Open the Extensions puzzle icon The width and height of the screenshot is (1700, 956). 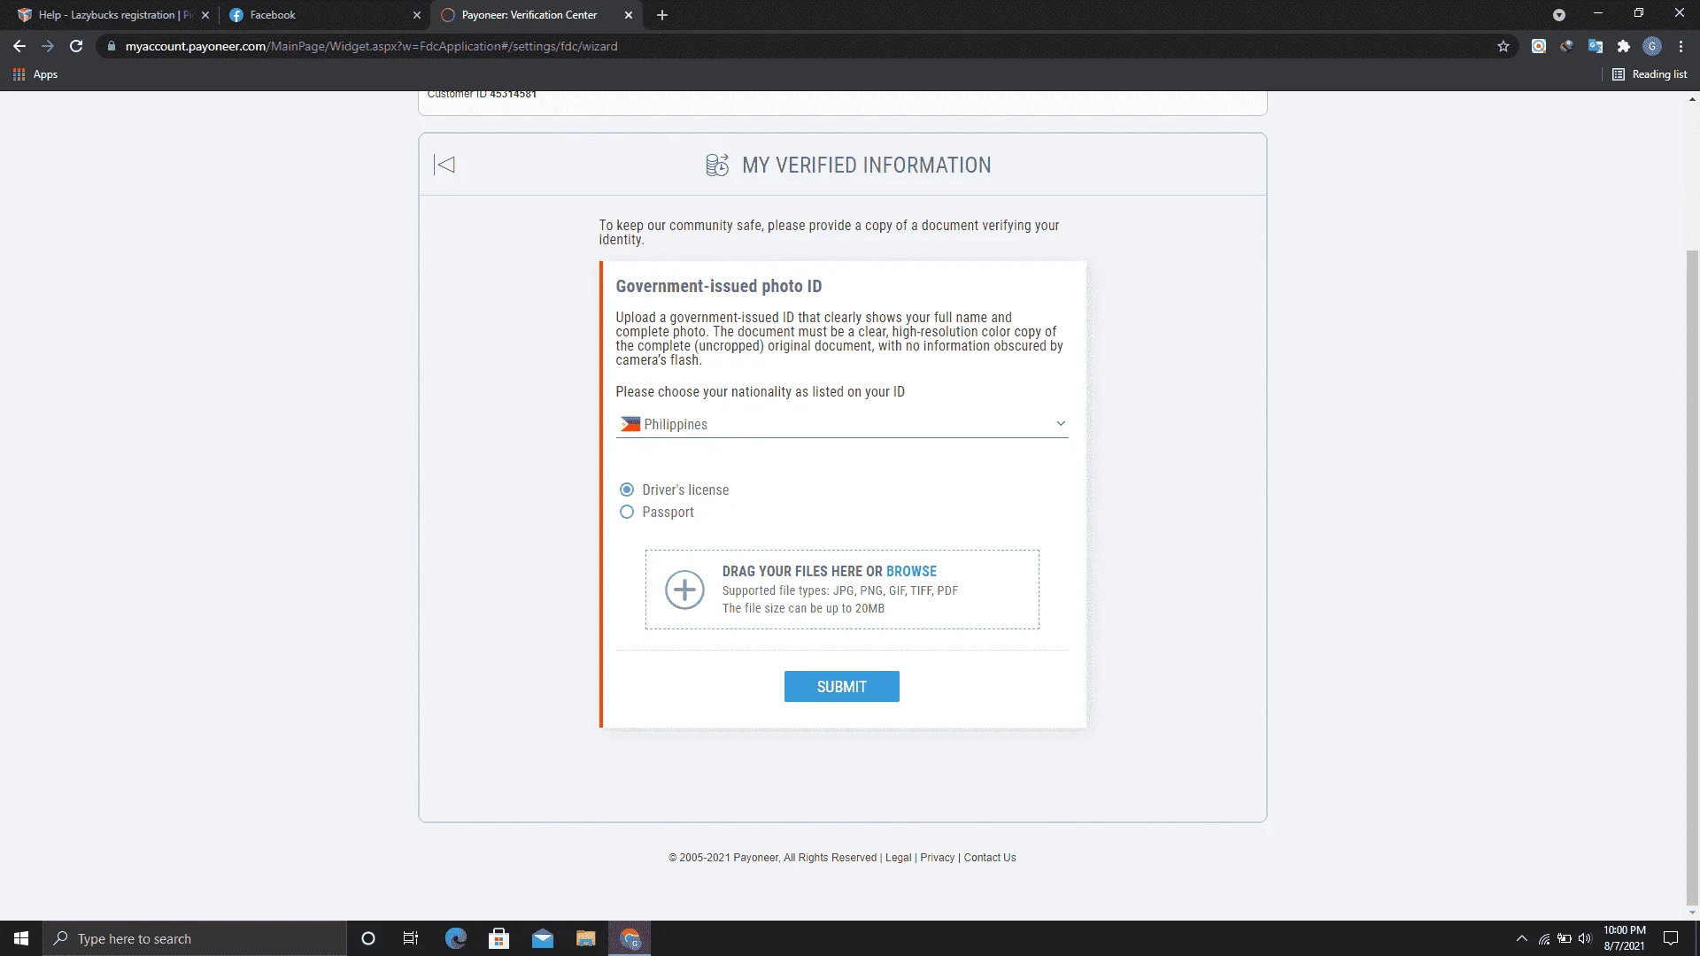click(x=1624, y=46)
